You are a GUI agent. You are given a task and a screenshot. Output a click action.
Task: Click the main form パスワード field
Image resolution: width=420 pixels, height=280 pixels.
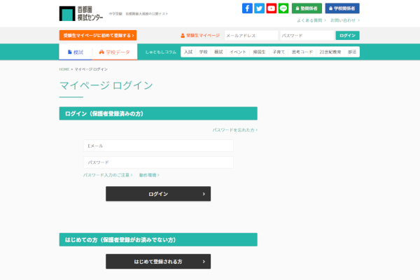tap(158, 162)
